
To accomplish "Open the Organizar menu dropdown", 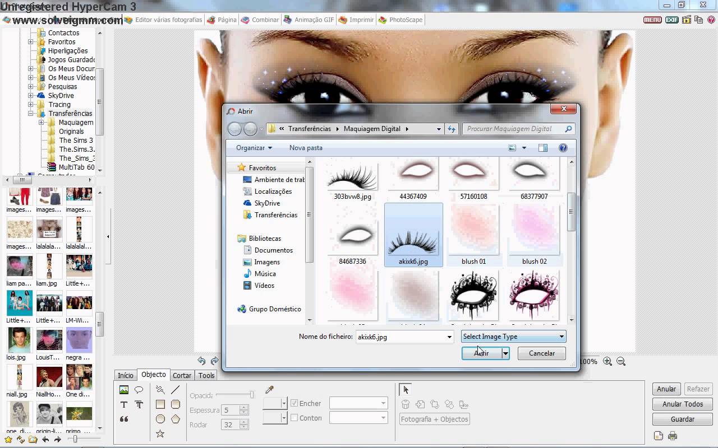I will pyautogui.click(x=254, y=148).
